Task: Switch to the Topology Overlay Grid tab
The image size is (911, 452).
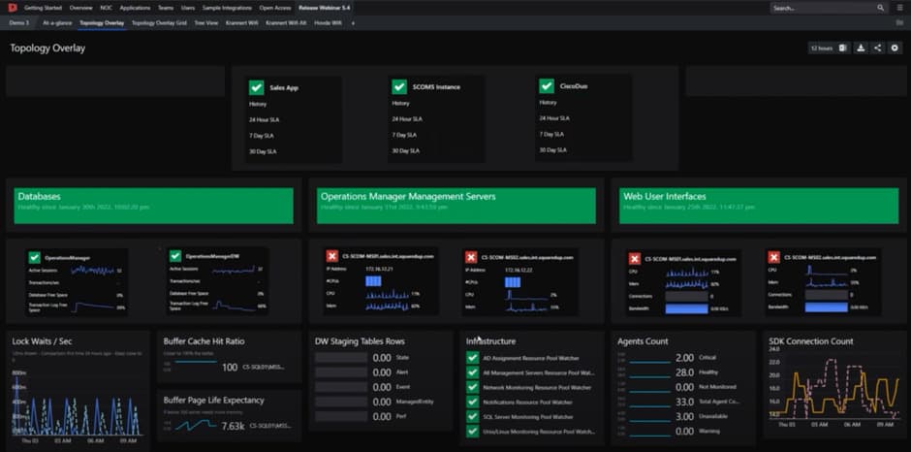Action: 159,23
